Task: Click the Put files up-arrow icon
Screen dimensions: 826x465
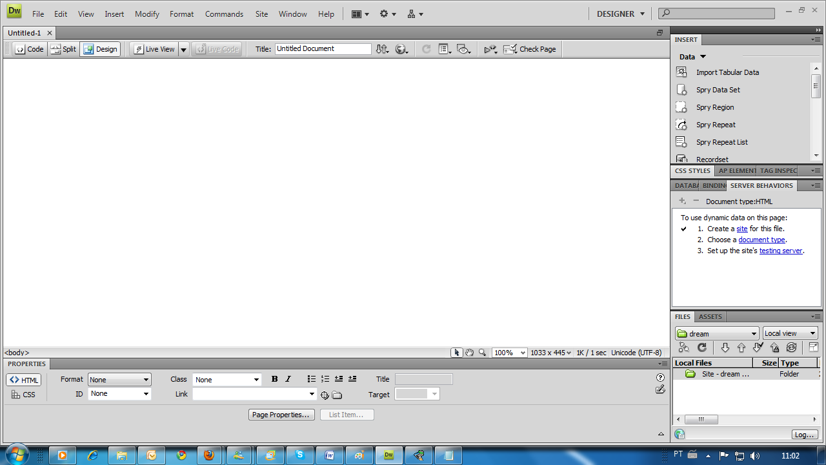Action: click(x=741, y=347)
